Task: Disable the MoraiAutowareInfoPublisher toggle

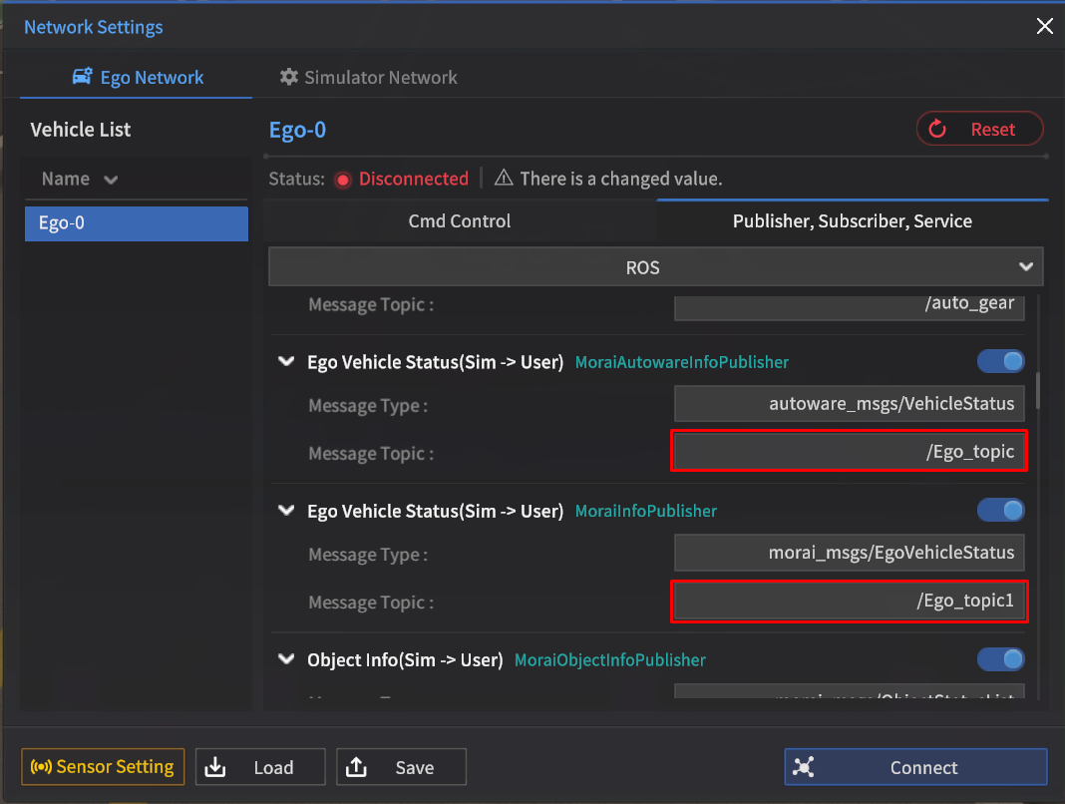Action: (1000, 361)
